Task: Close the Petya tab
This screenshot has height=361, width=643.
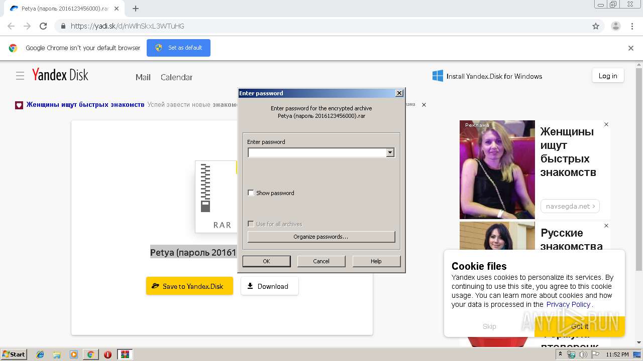Action: tap(117, 9)
